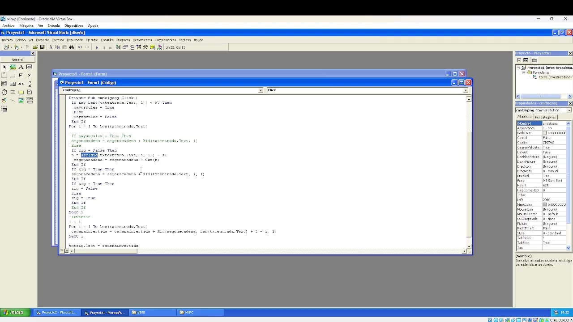Open the Object Browser toolbar icon
This screenshot has width=573, height=322.
pos(139,47)
